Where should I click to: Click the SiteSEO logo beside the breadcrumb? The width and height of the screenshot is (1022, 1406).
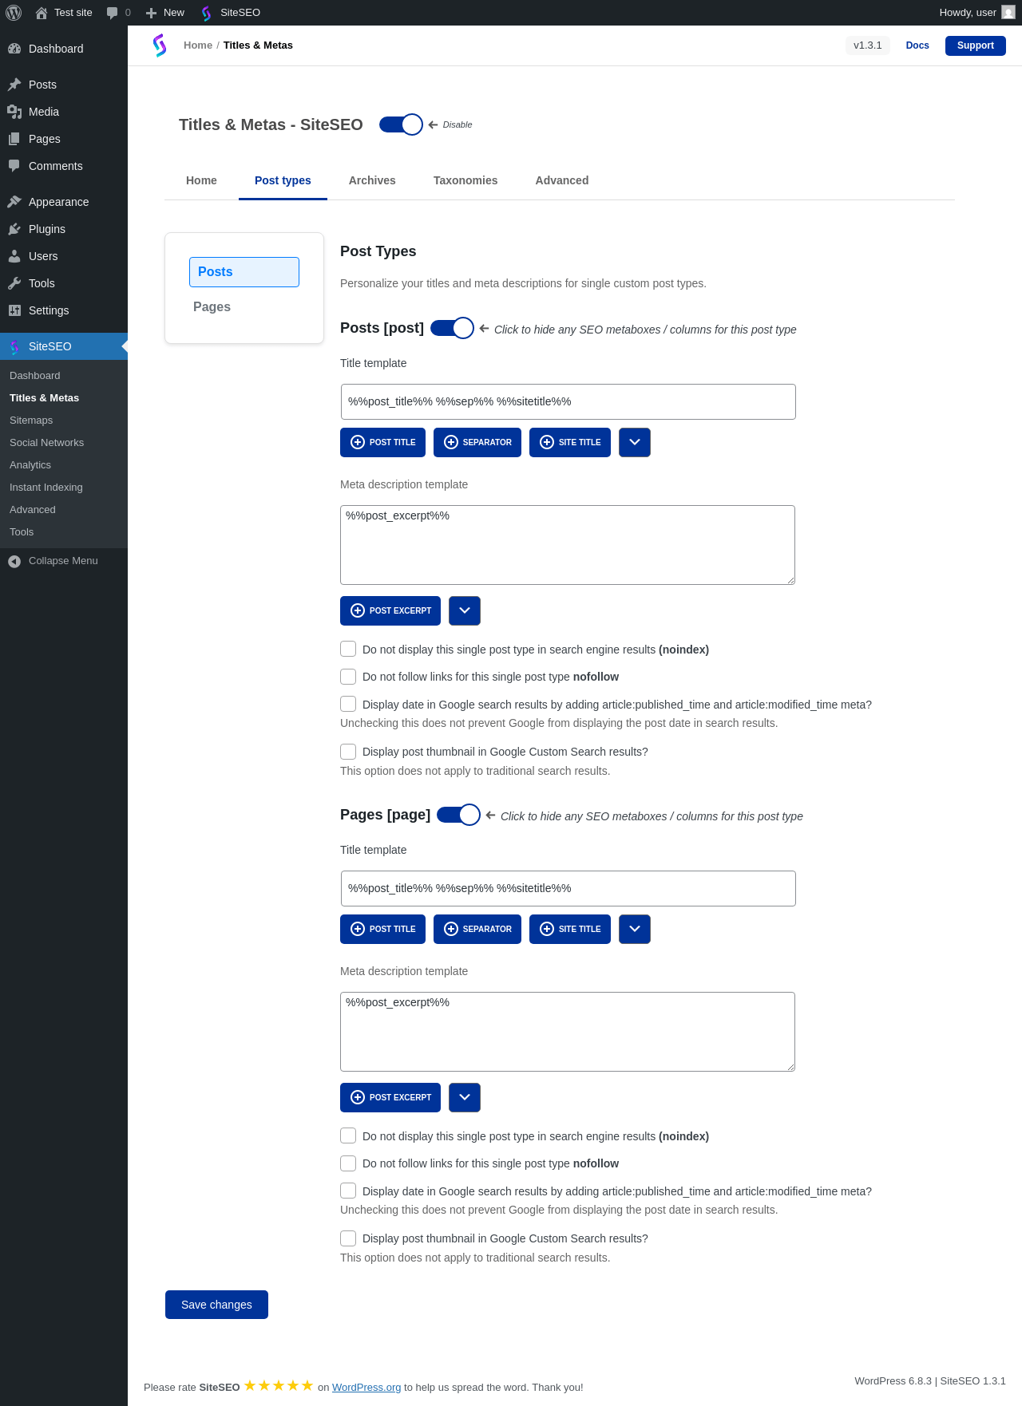(160, 45)
